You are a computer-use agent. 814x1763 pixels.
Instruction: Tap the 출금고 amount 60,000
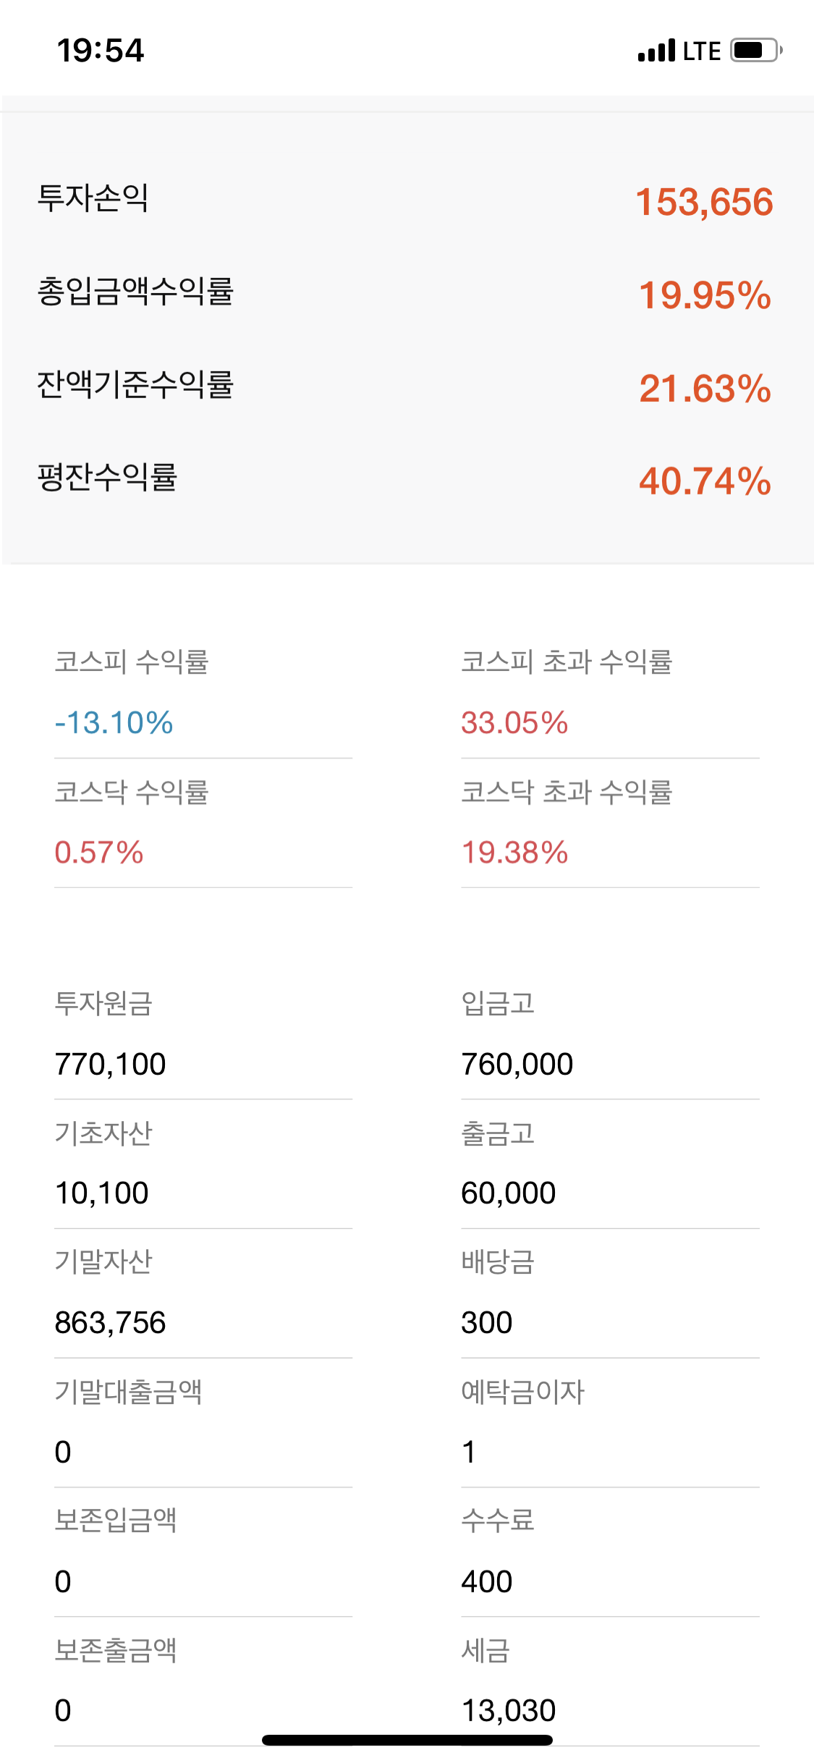coord(509,1193)
